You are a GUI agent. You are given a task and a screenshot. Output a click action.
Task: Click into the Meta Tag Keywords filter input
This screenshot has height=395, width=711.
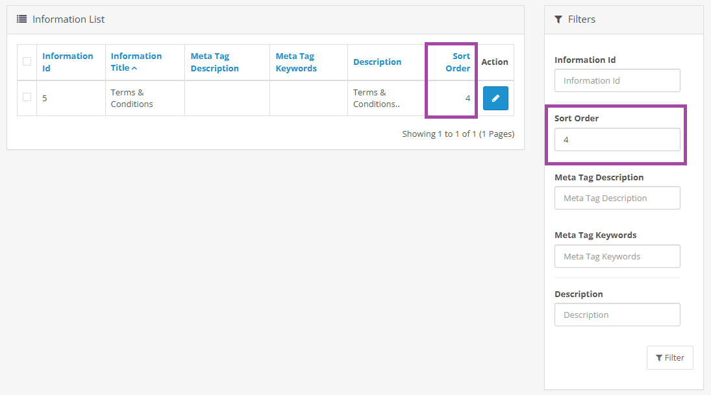(617, 256)
